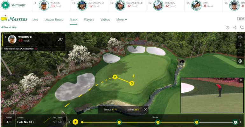Screen dimensions: 245x127
Task: Toggle the star next to Woods
Action: click(x=31, y=37)
